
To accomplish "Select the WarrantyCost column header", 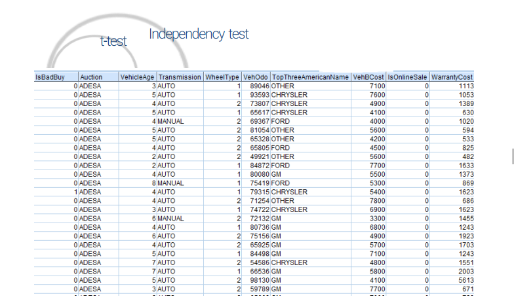I will point(452,77).
